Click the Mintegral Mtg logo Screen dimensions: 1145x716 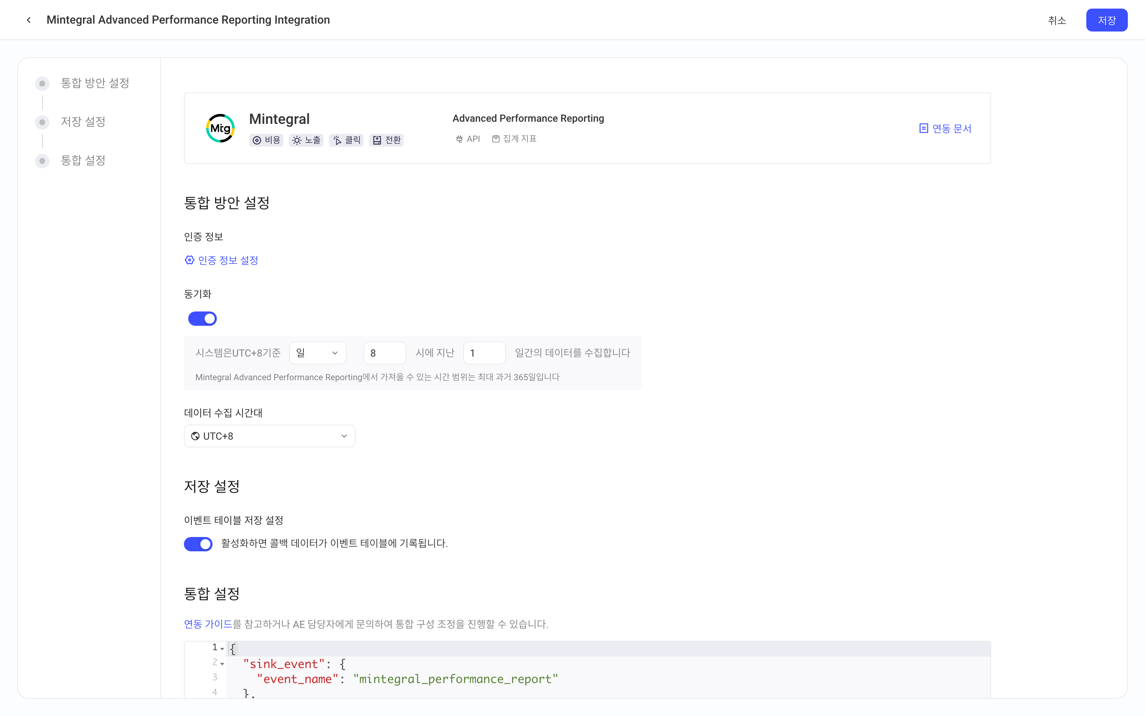(220, 128)
